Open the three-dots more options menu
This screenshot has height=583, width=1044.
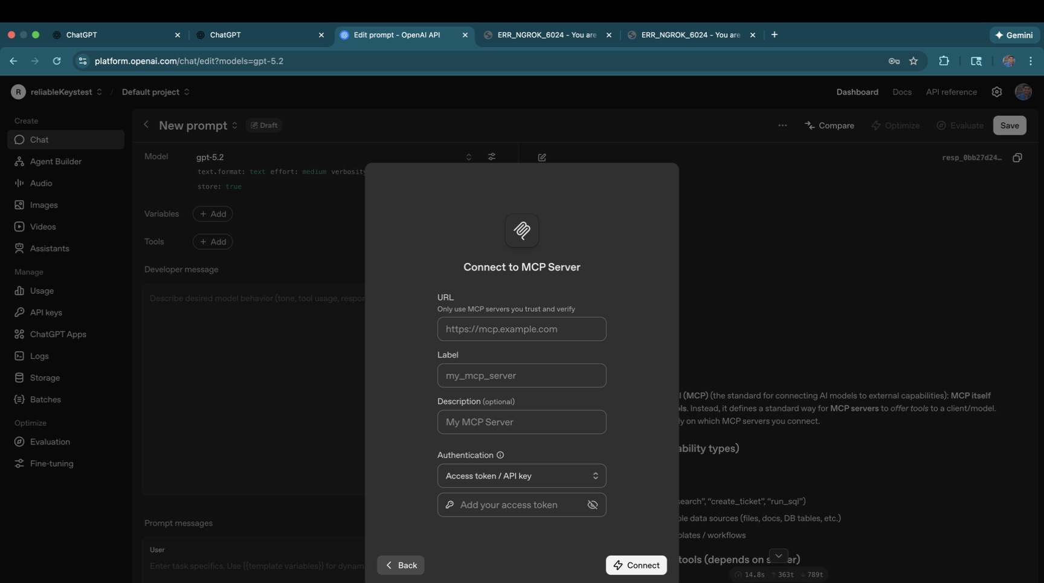pos(782,126)
